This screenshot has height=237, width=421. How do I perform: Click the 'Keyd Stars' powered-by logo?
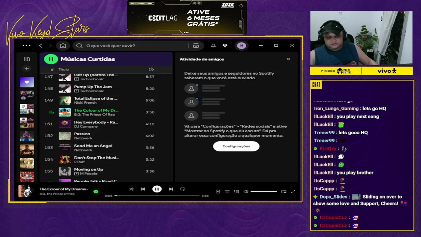[x=344, y=71]
